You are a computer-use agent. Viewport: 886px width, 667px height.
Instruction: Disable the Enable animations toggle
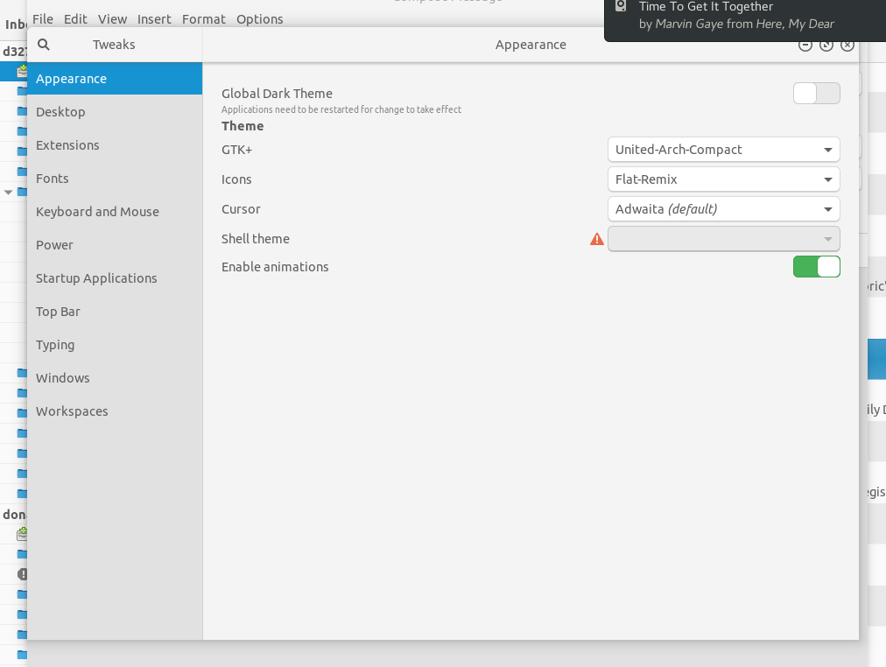tap(816, 267)
